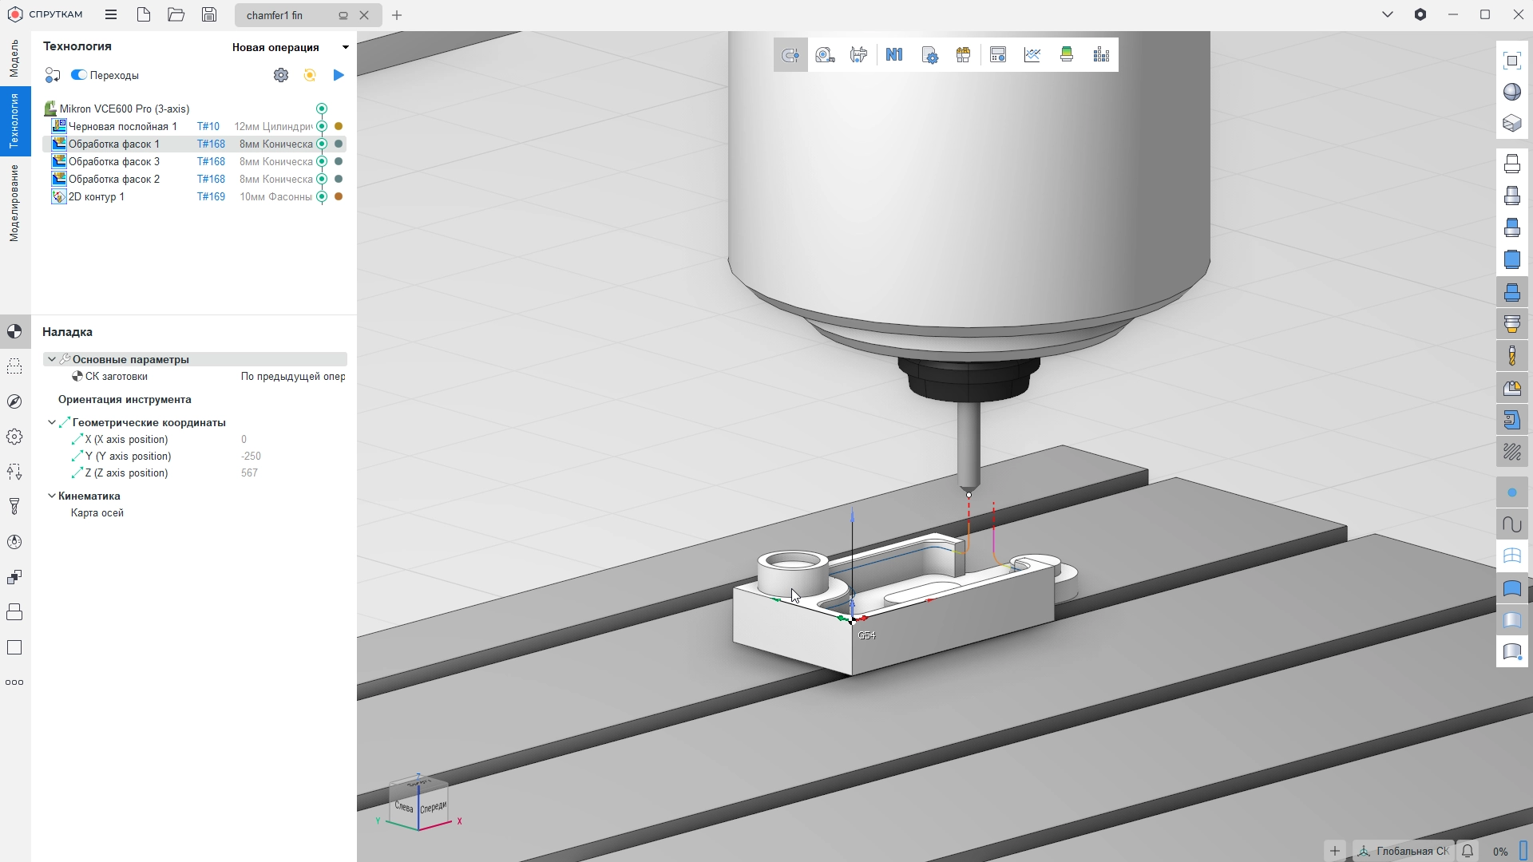Select Черновая послойная 1 operation

pos(123,126)
